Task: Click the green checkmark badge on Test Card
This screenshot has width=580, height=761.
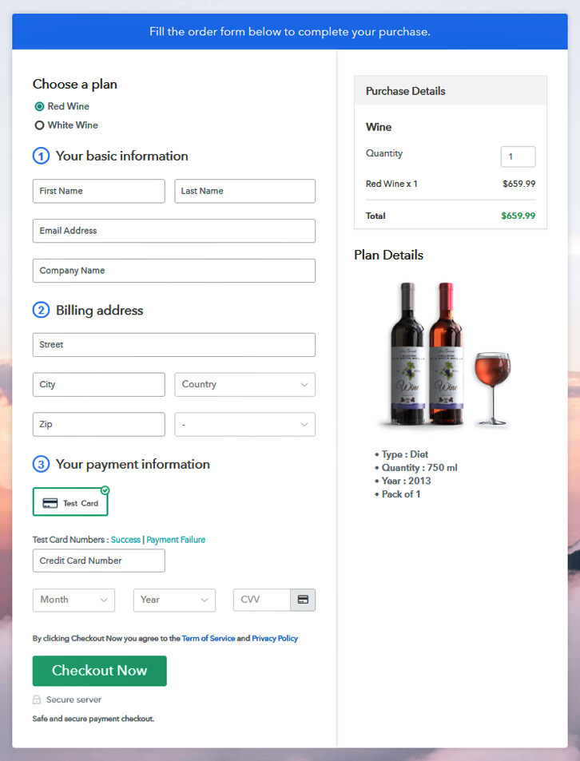Action: 105,490
